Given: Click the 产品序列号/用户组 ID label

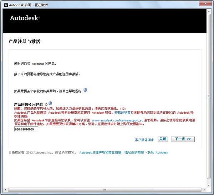Looking at the screenshot, I should click(x=31, y=104).
